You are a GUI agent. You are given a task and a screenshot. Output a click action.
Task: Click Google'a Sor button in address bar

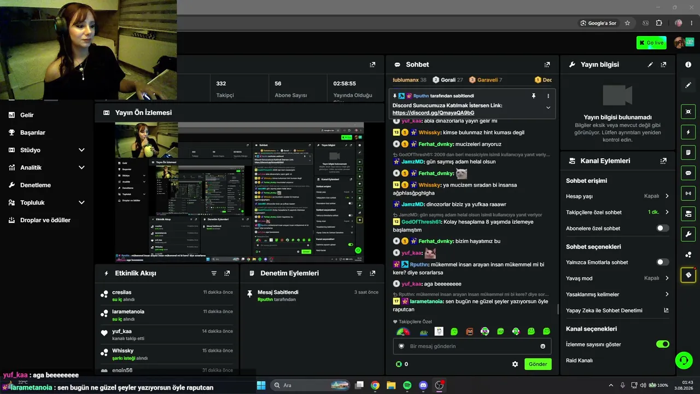(599, 23)
